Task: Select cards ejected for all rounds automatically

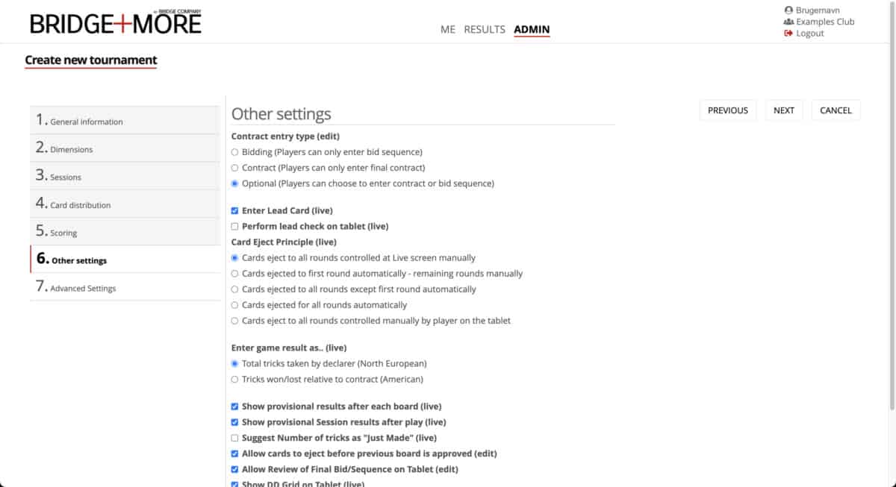Action: click(x=235, y=305)
